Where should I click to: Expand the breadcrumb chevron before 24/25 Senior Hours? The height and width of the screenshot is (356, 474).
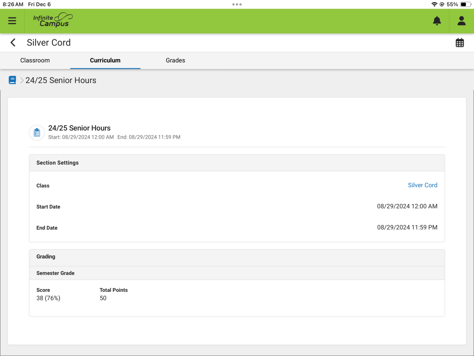22,80
